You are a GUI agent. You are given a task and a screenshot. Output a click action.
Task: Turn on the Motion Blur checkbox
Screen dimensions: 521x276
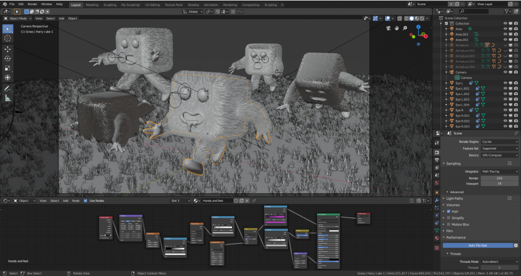448,224
